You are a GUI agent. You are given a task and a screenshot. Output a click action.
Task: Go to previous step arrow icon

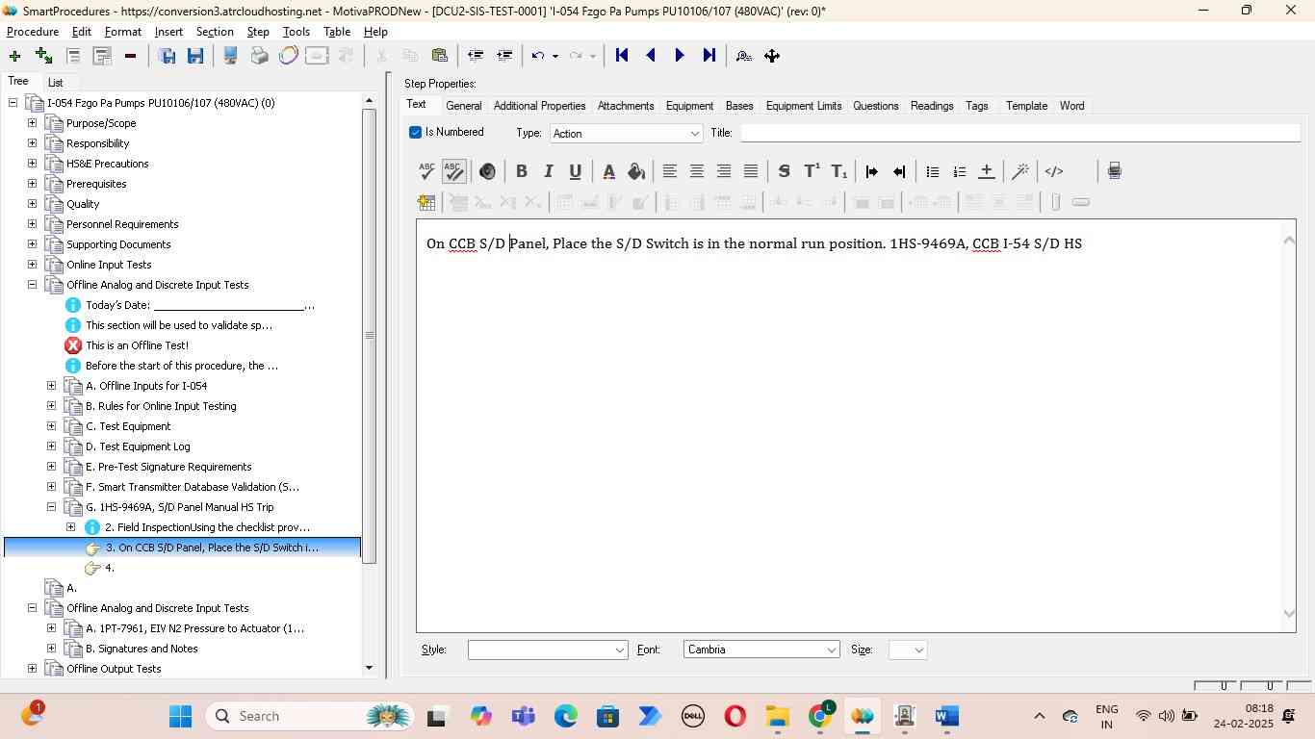(651, 56)
